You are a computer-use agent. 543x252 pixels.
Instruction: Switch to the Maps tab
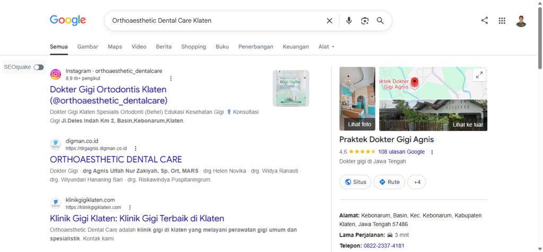coord(115,47)
